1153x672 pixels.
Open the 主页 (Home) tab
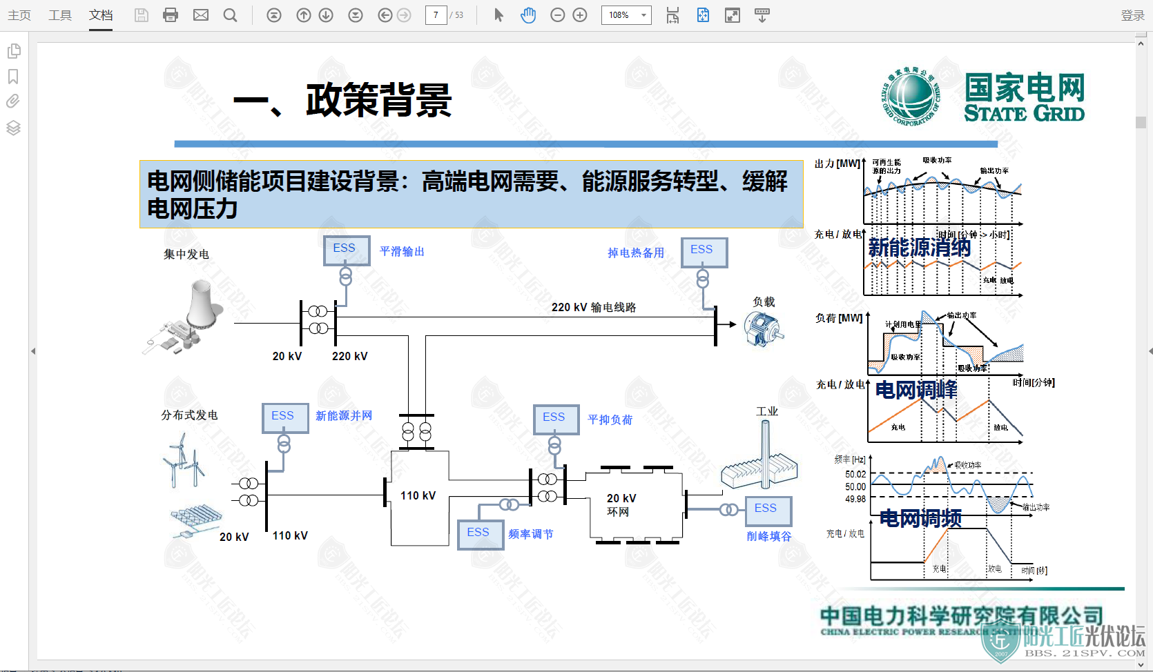[x=19, y=15]
